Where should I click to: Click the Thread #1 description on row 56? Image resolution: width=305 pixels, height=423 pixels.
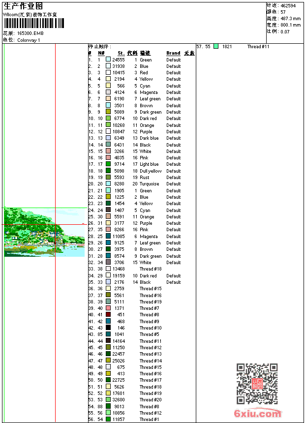(149, 419)
